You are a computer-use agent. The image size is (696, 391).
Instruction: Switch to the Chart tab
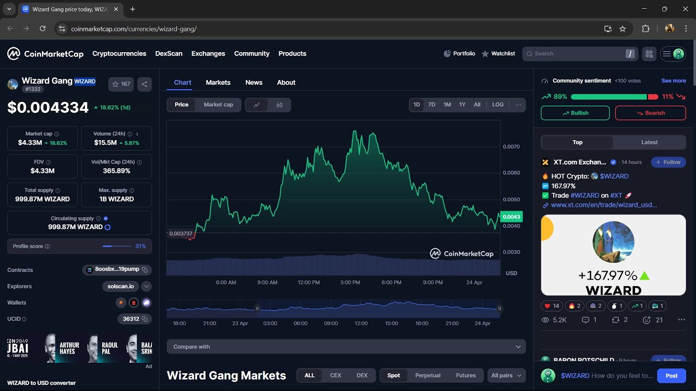pyautogui.click(x=183, y=83)
